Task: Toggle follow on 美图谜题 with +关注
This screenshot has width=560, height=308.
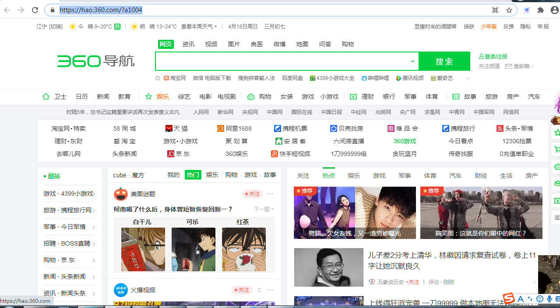Action: point(252,194)
